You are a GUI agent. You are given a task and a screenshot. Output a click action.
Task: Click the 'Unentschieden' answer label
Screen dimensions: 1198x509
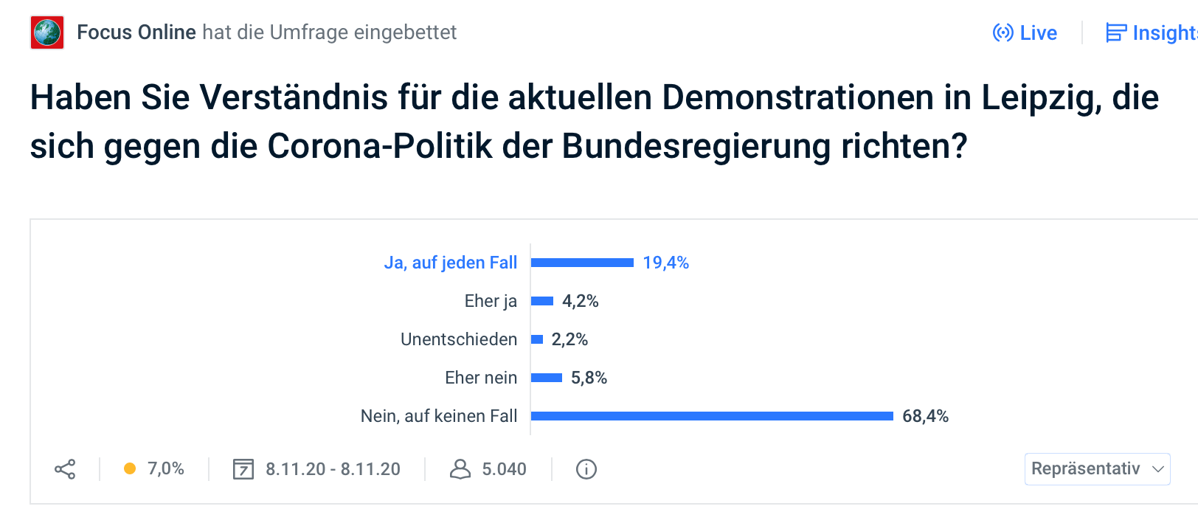click(x=459, y=339)
